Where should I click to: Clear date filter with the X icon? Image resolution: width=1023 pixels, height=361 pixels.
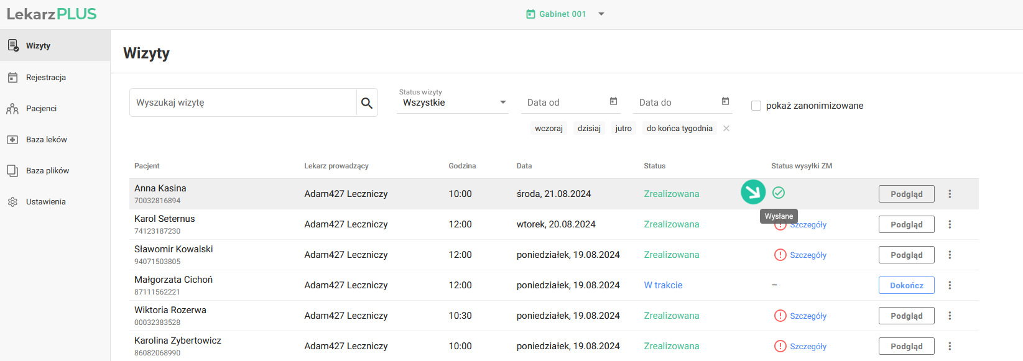coord(726,129)
